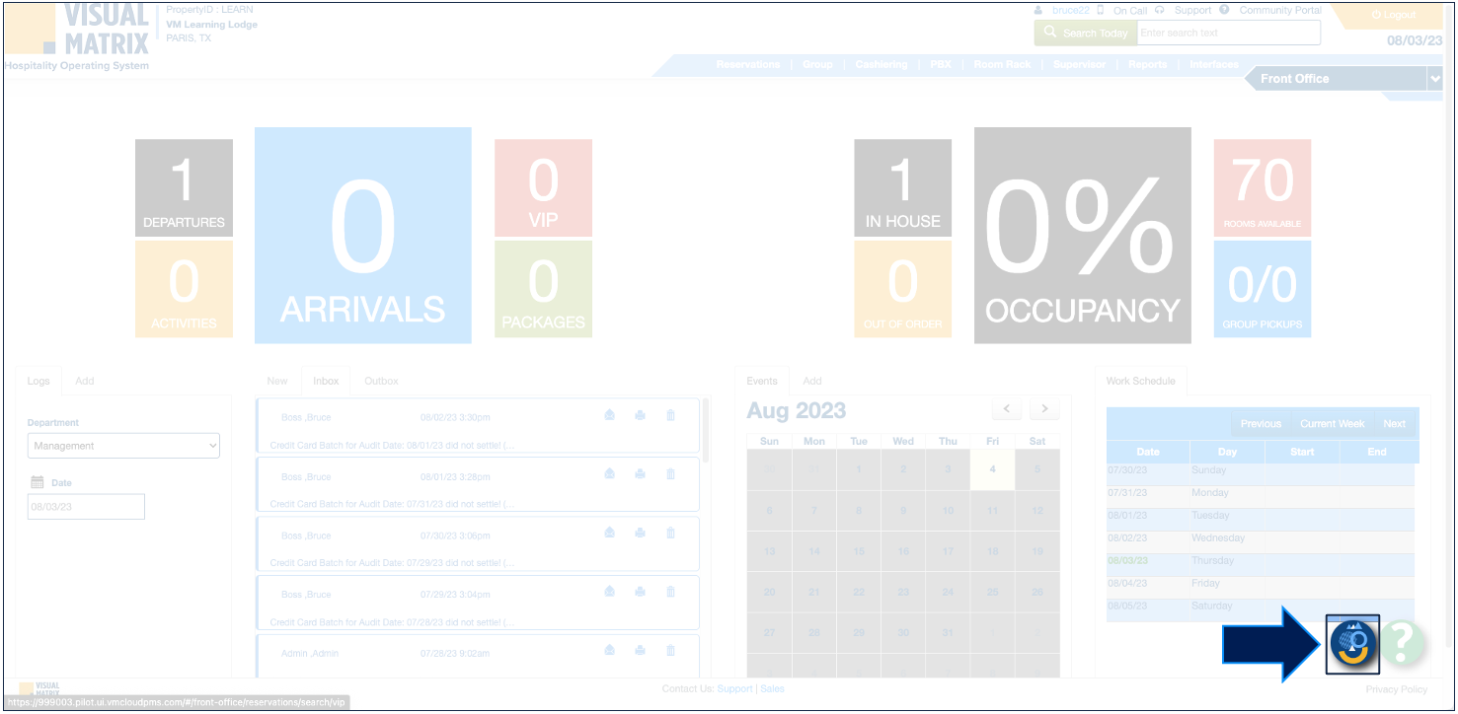Open the Department dropdown showing Management
The height and width of the screenshot is (714, 1458).
point(123,446)
